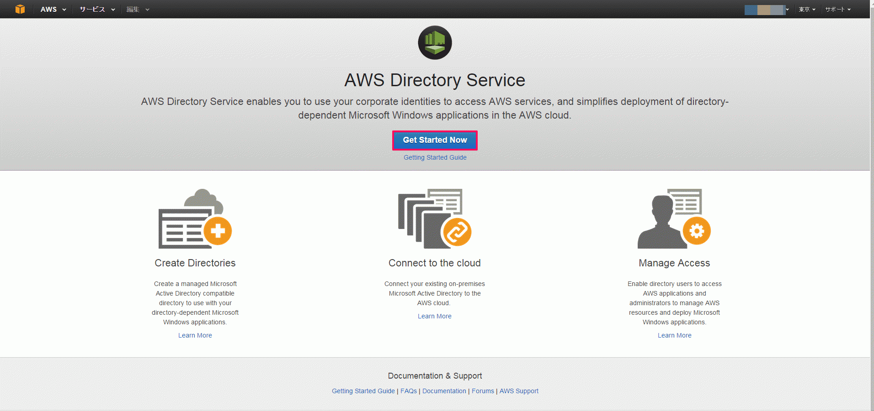
Task: Open Getting Started Guide below the button
Action: pyautogui.click(x=435, y=157)
